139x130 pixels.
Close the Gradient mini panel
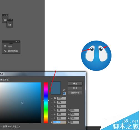11,20
